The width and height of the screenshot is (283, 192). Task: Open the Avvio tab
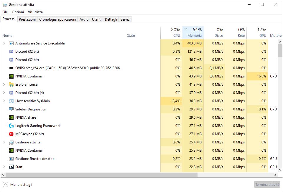(84, 19)
